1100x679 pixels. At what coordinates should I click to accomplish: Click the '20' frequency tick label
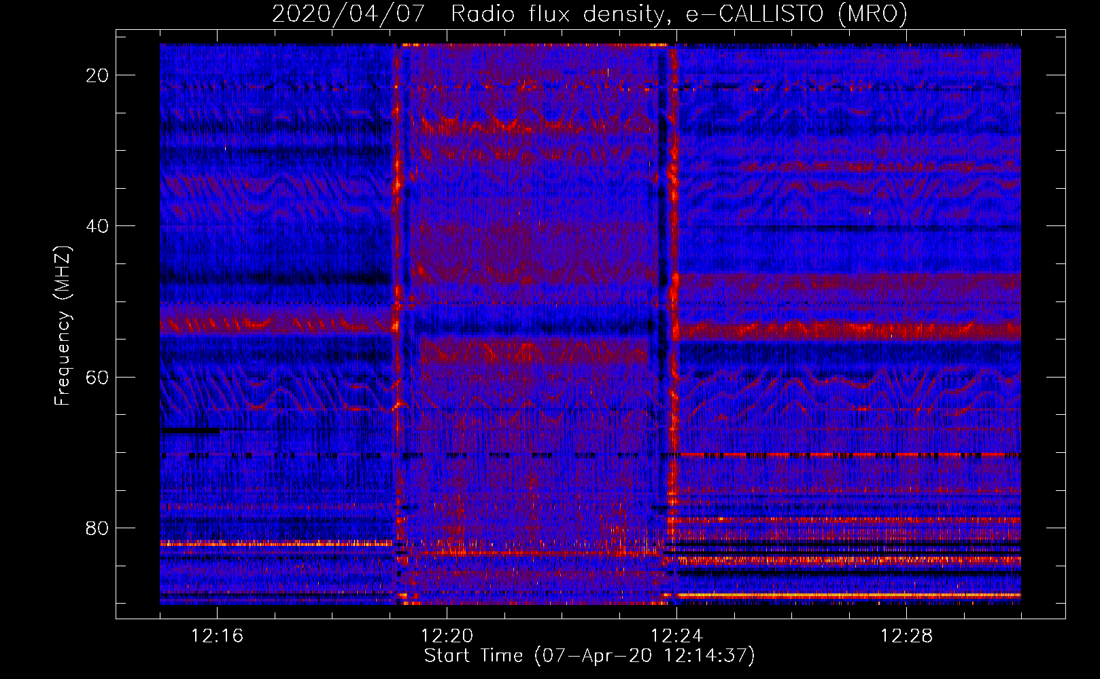(x=97, y=75)
